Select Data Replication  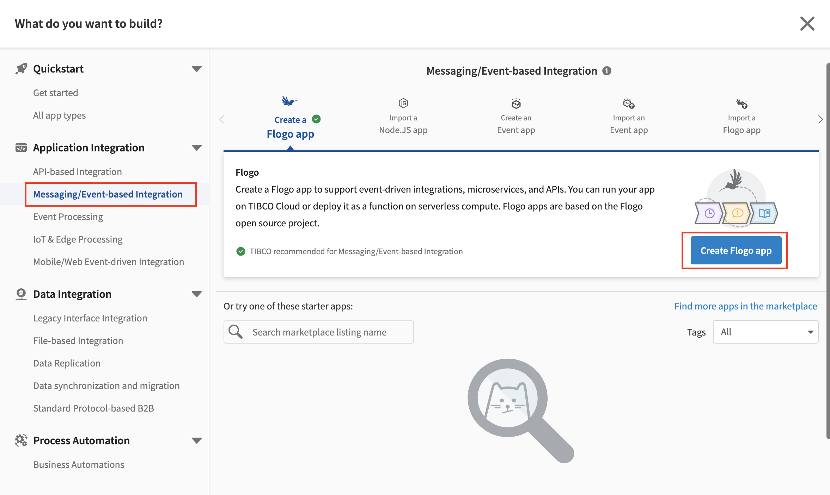tap(67, 363)
